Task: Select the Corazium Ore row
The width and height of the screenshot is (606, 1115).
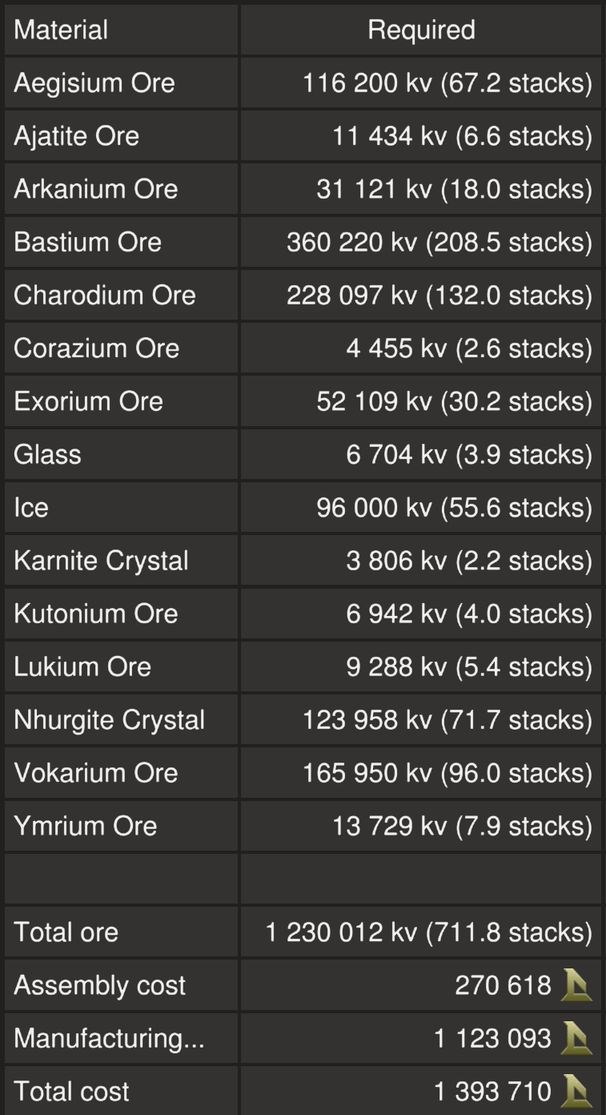Action: coord(97,348)
